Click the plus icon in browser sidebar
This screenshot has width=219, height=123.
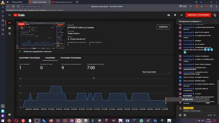point(3,106)
